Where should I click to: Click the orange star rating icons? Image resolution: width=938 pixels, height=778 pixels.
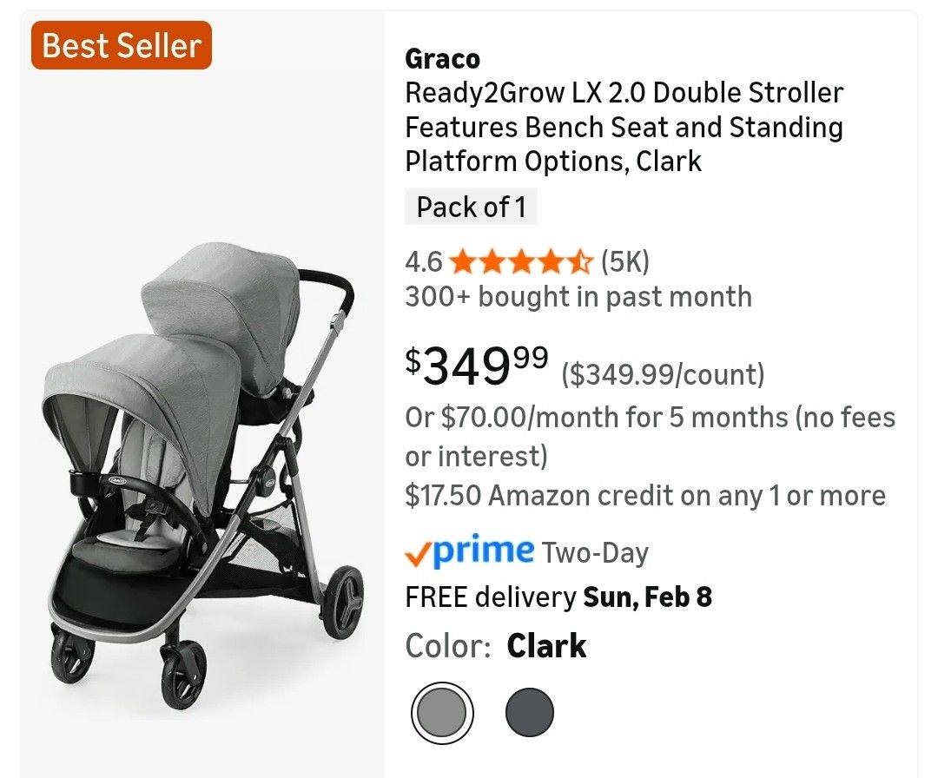(522, 260)
